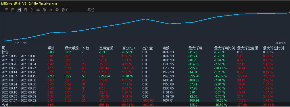Click the 盈亏金额 column header
The width and height of the screenshot is (290, 107).
(106, 48)
